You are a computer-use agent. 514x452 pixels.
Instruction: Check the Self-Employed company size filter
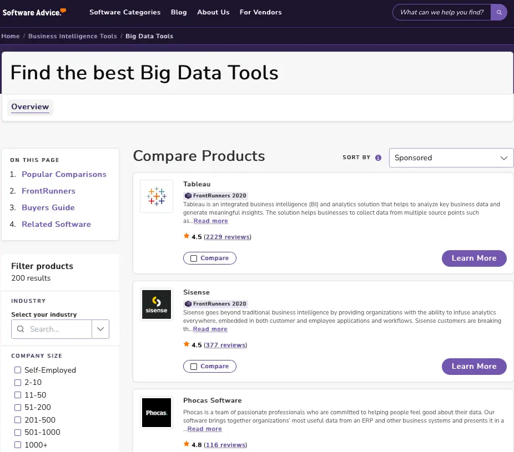[x=17, y=370]
